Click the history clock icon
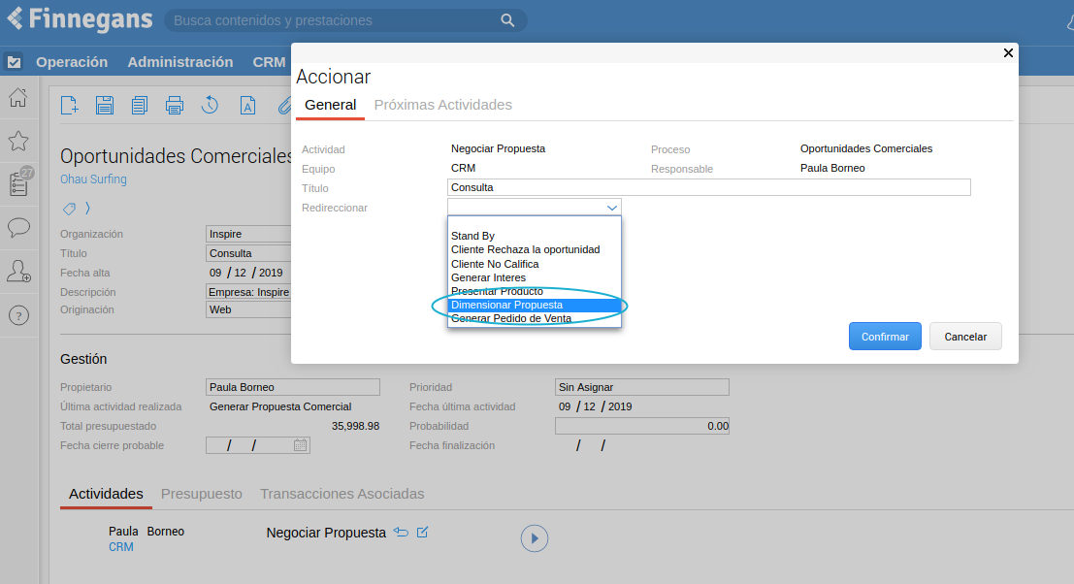 [x=210, y=106]
